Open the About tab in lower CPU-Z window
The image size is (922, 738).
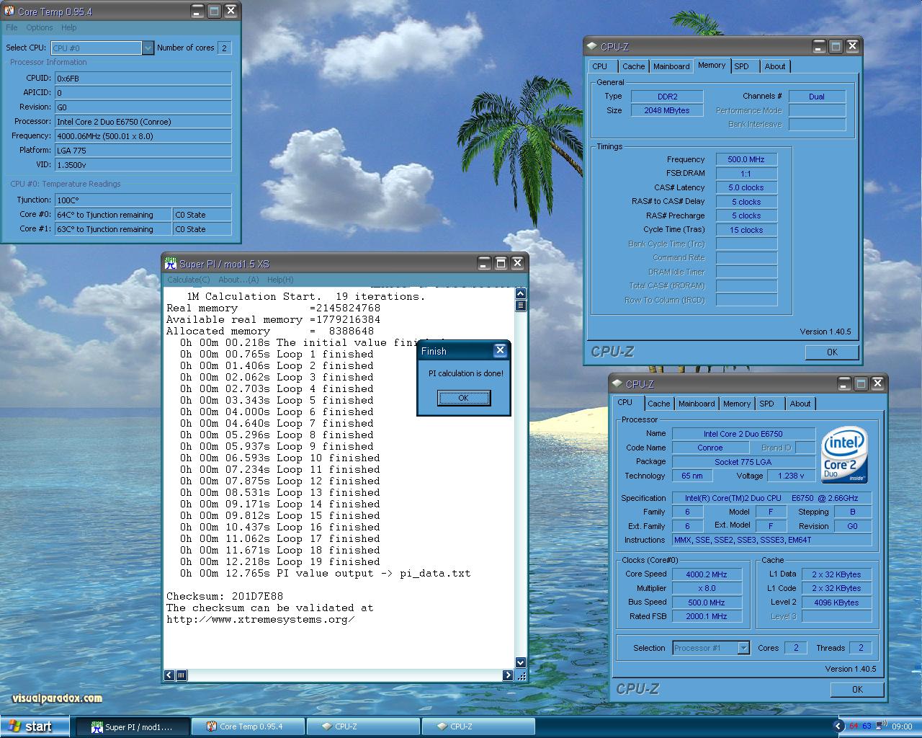(800, 404)
